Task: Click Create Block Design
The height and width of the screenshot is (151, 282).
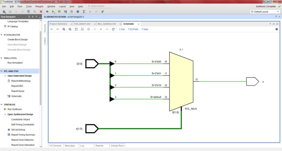Action: click(18, 40)
